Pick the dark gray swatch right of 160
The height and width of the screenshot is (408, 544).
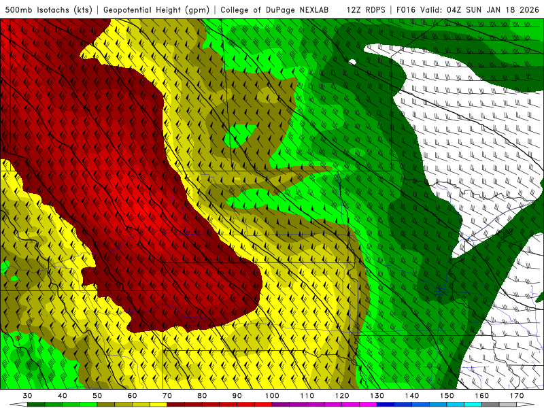[490, 405]
